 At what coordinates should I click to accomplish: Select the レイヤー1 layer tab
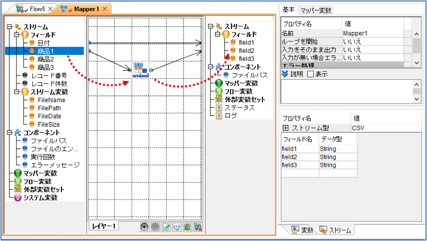pyautogui.click(x=104, y=226)
